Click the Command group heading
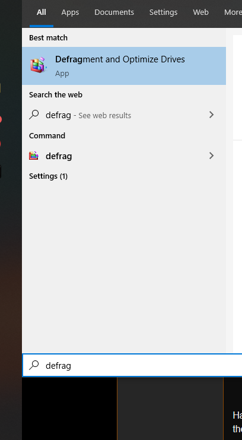Viewport: 242px width, 440px height. point(47,135)
